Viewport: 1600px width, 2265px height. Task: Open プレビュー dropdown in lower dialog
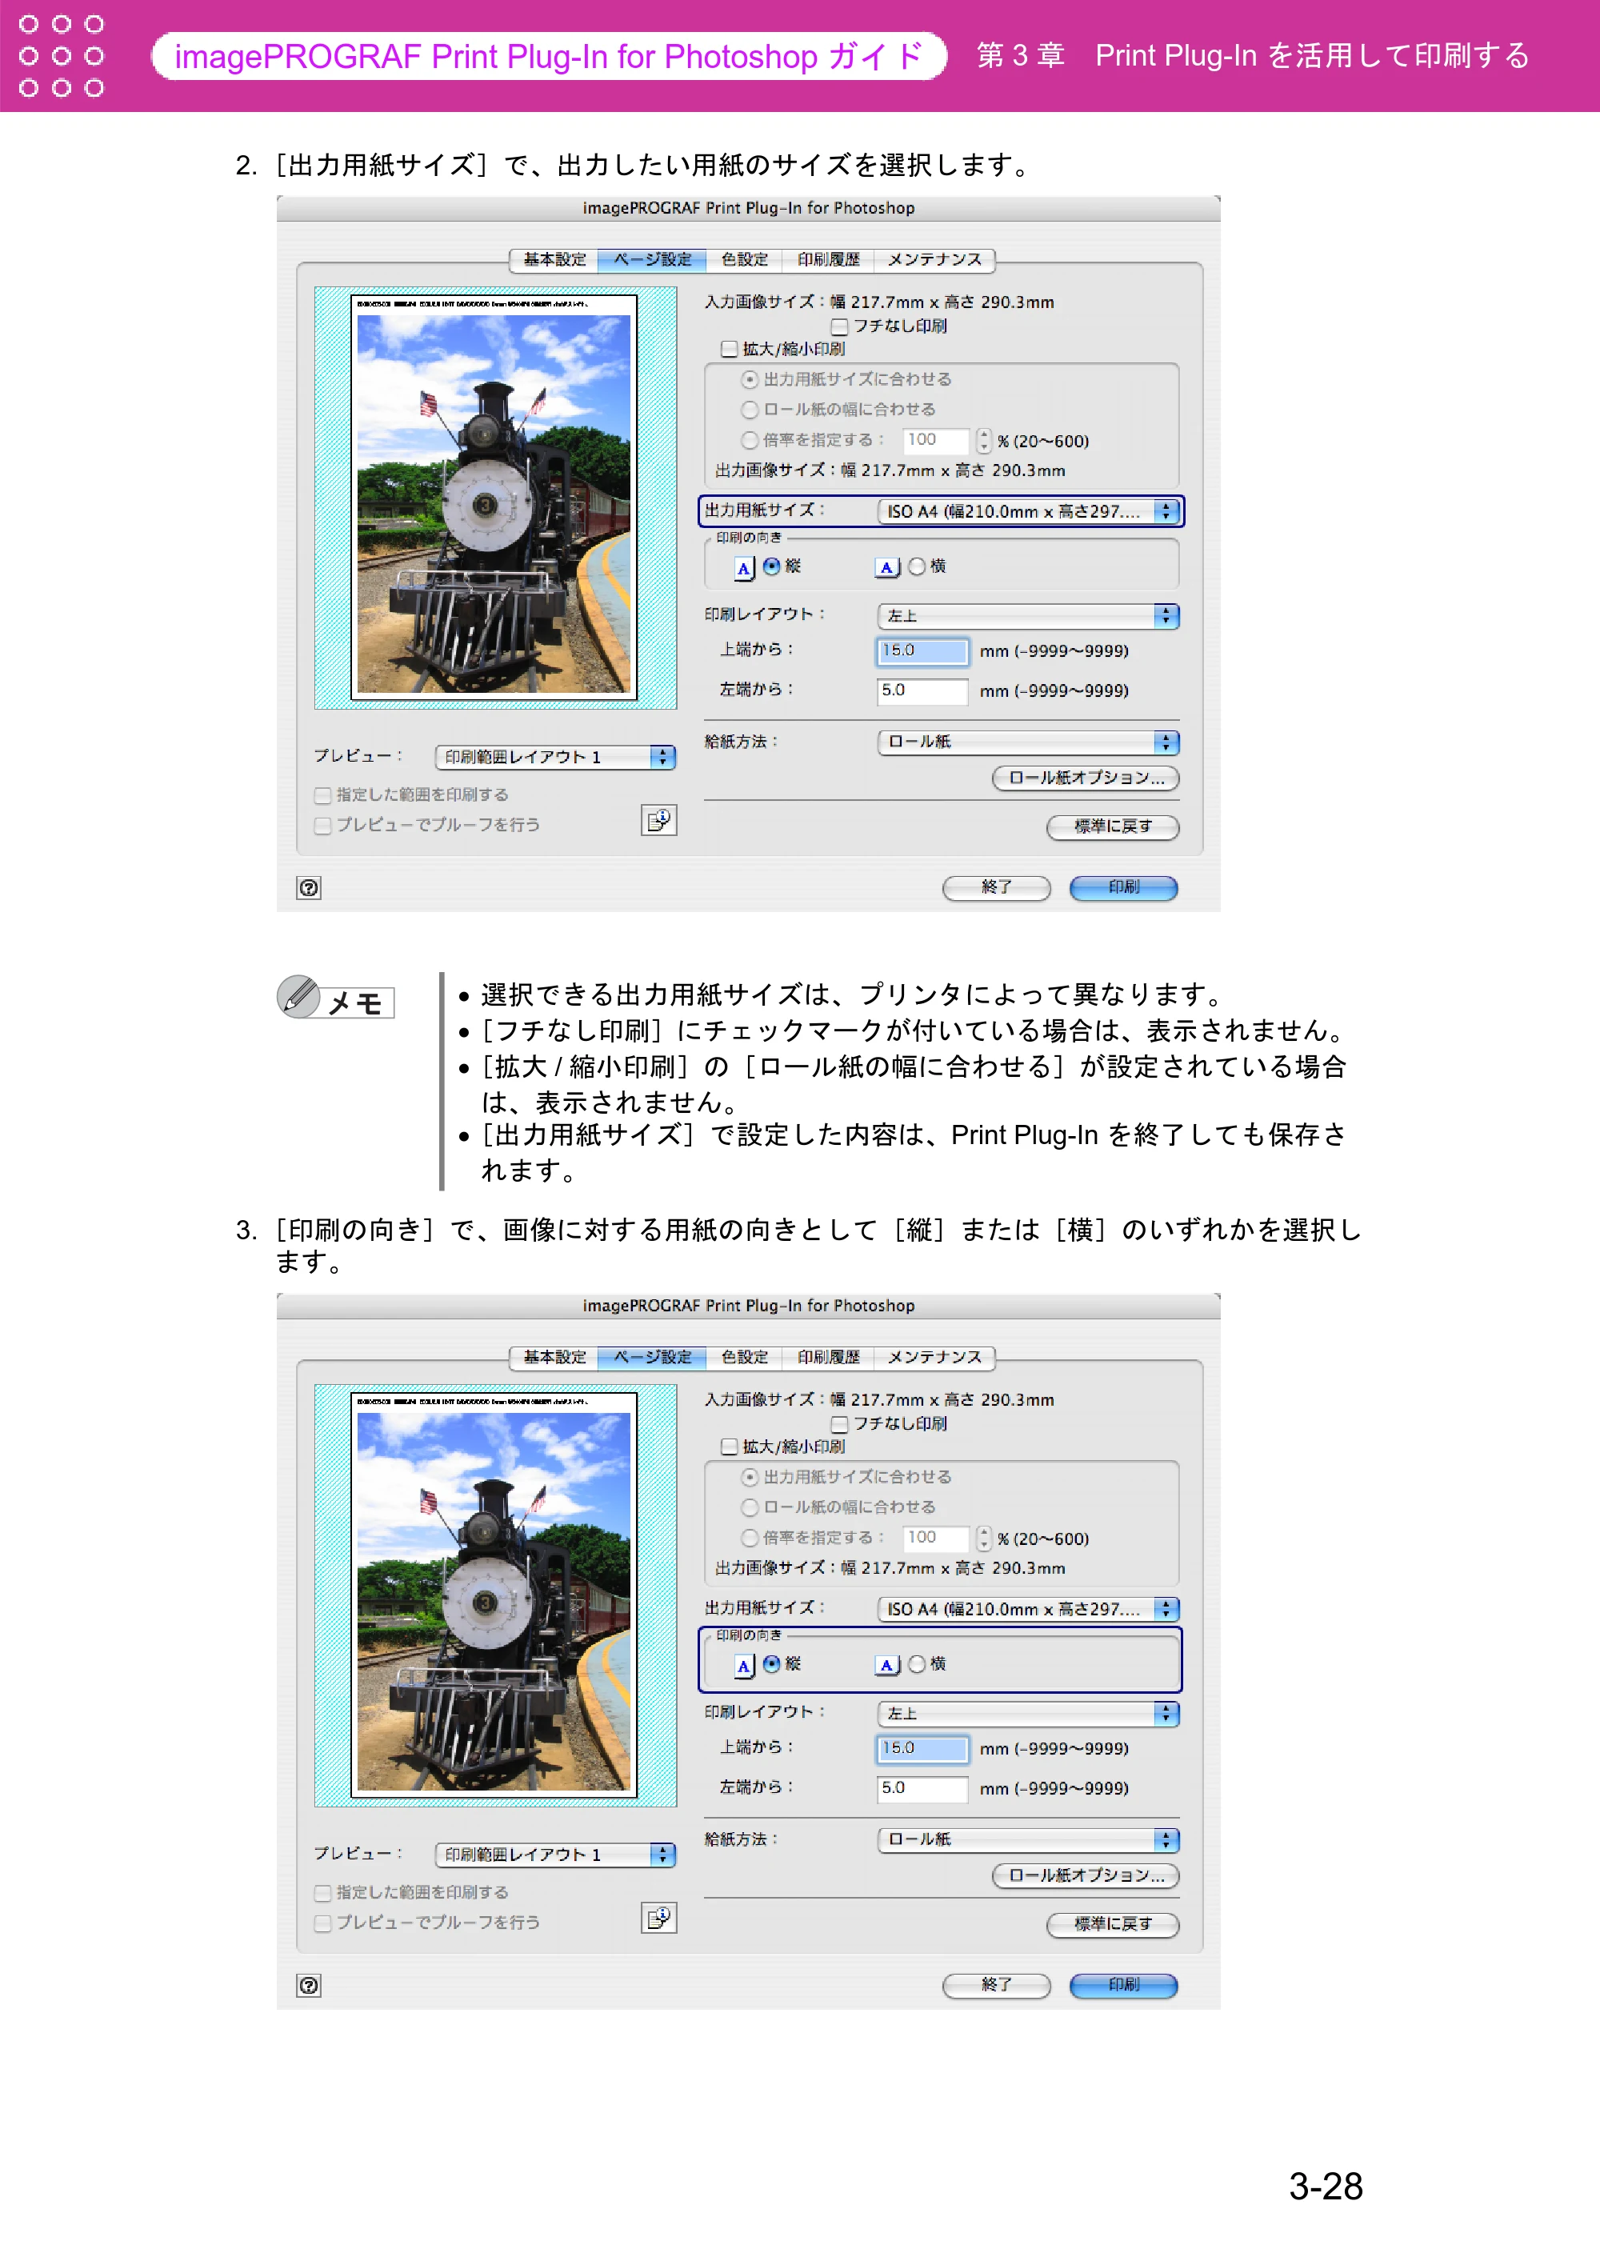pyautogui.click(x=554, y=1855)
